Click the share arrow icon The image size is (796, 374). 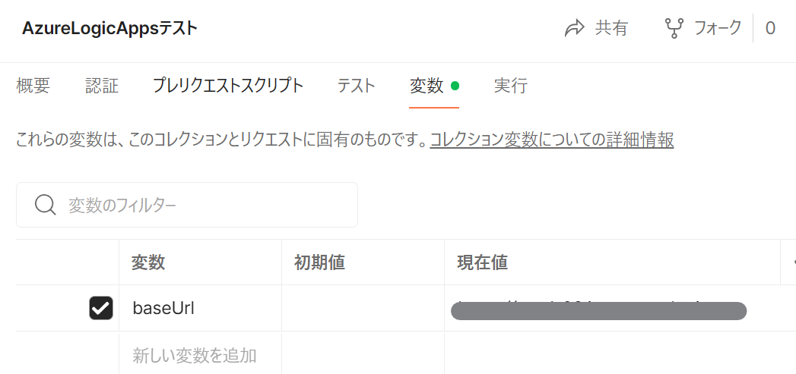click(x=575, y=28)
